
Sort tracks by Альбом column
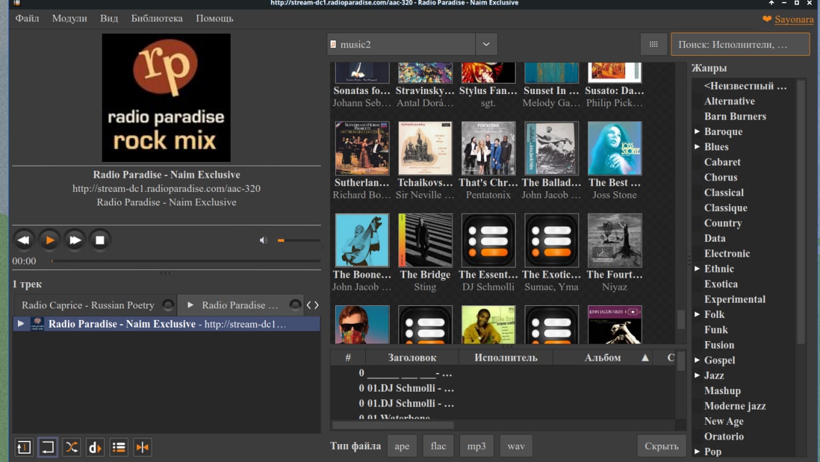tap(603, 358)
